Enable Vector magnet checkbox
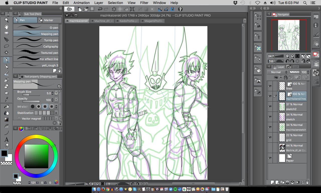 (x=19, y=119)
